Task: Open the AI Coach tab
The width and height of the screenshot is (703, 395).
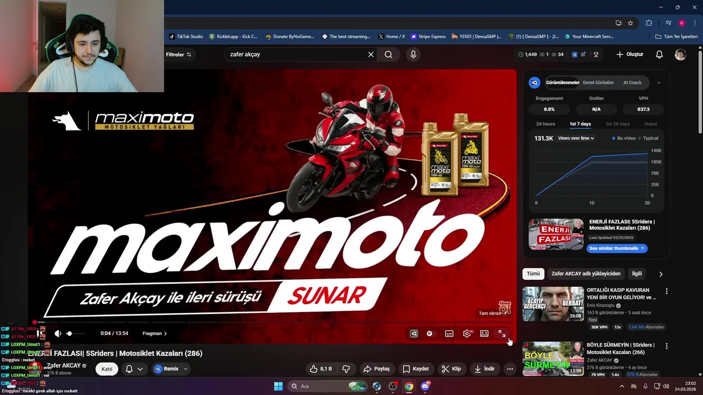Action: pyautogui.click(x=632, y=83)
